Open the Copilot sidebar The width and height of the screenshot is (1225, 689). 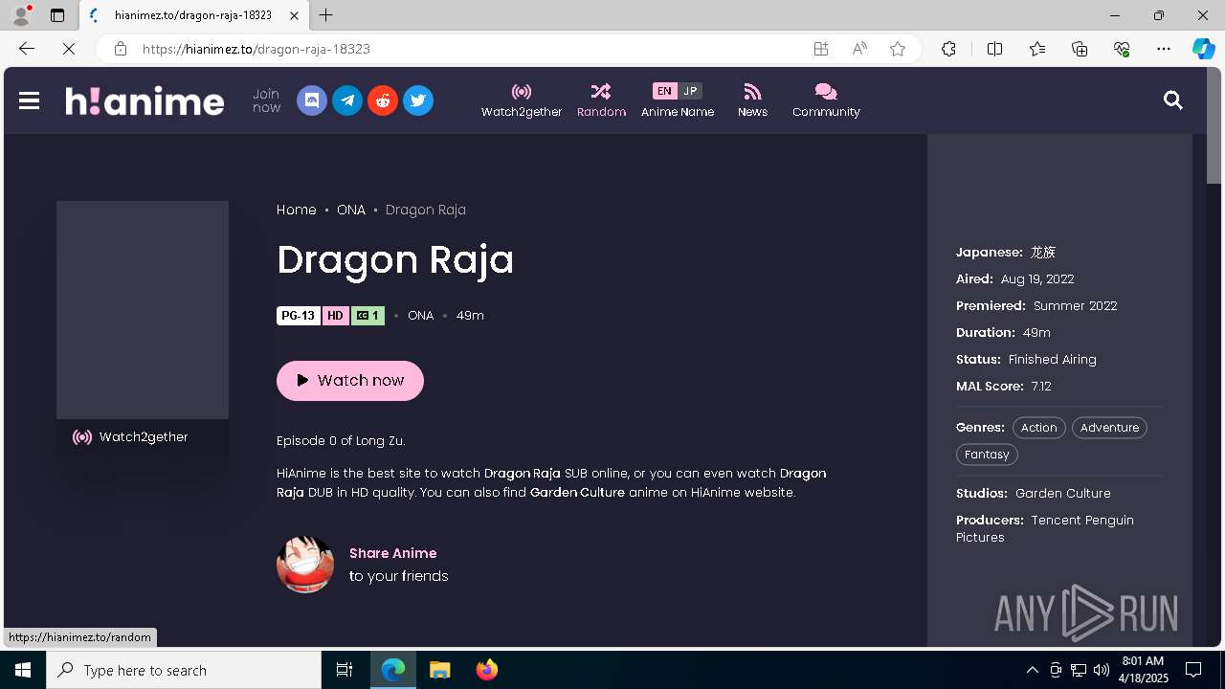click(x=1203, y=49)
